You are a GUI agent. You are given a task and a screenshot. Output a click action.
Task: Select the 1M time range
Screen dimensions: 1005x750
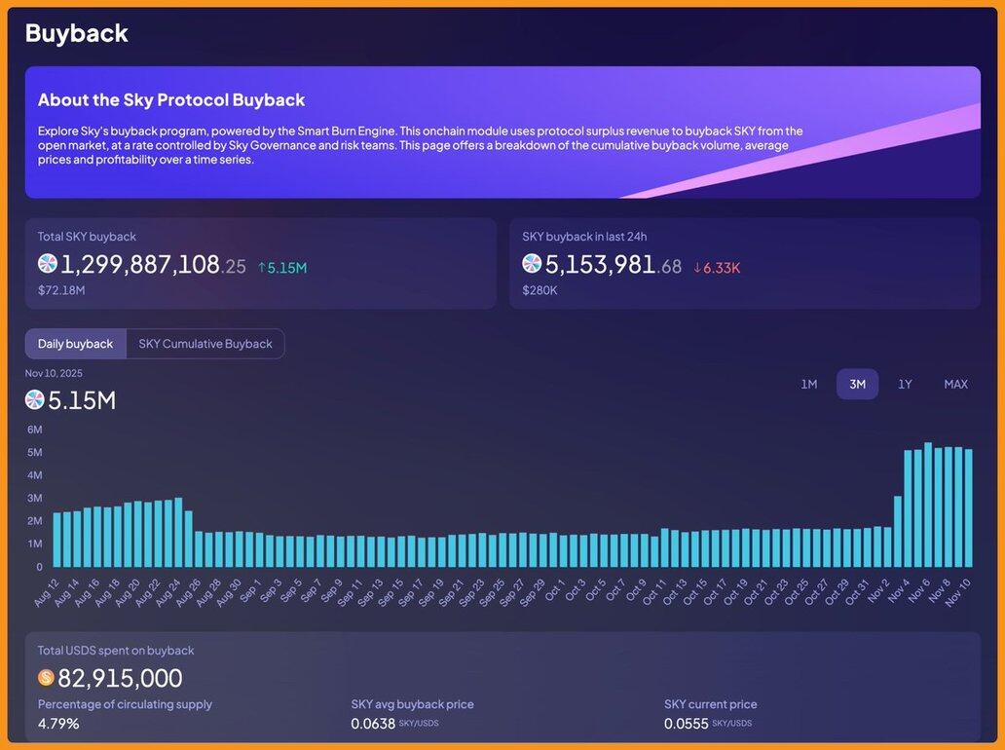[x=808, y=384]
